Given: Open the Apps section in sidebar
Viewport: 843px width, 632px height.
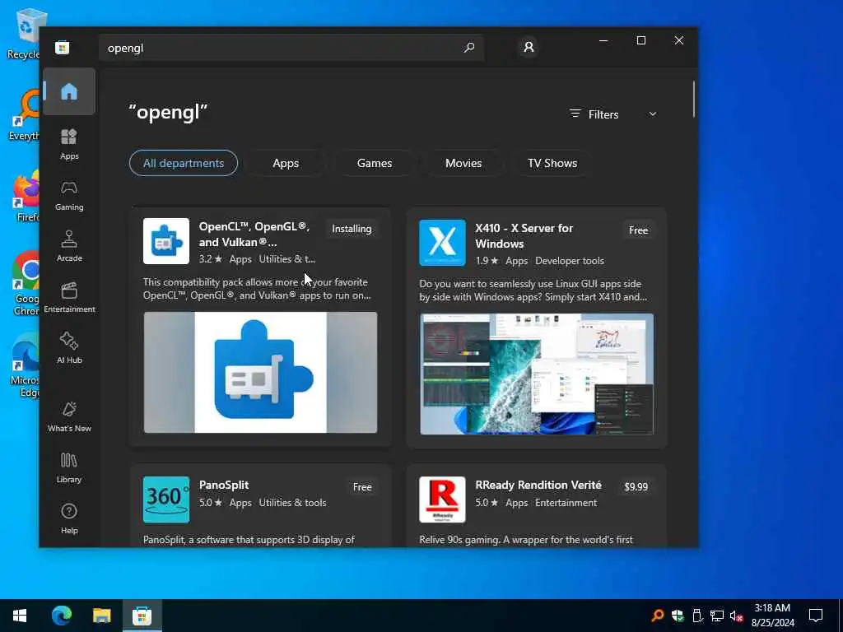Looking at the screenshot, I should 69,145.
